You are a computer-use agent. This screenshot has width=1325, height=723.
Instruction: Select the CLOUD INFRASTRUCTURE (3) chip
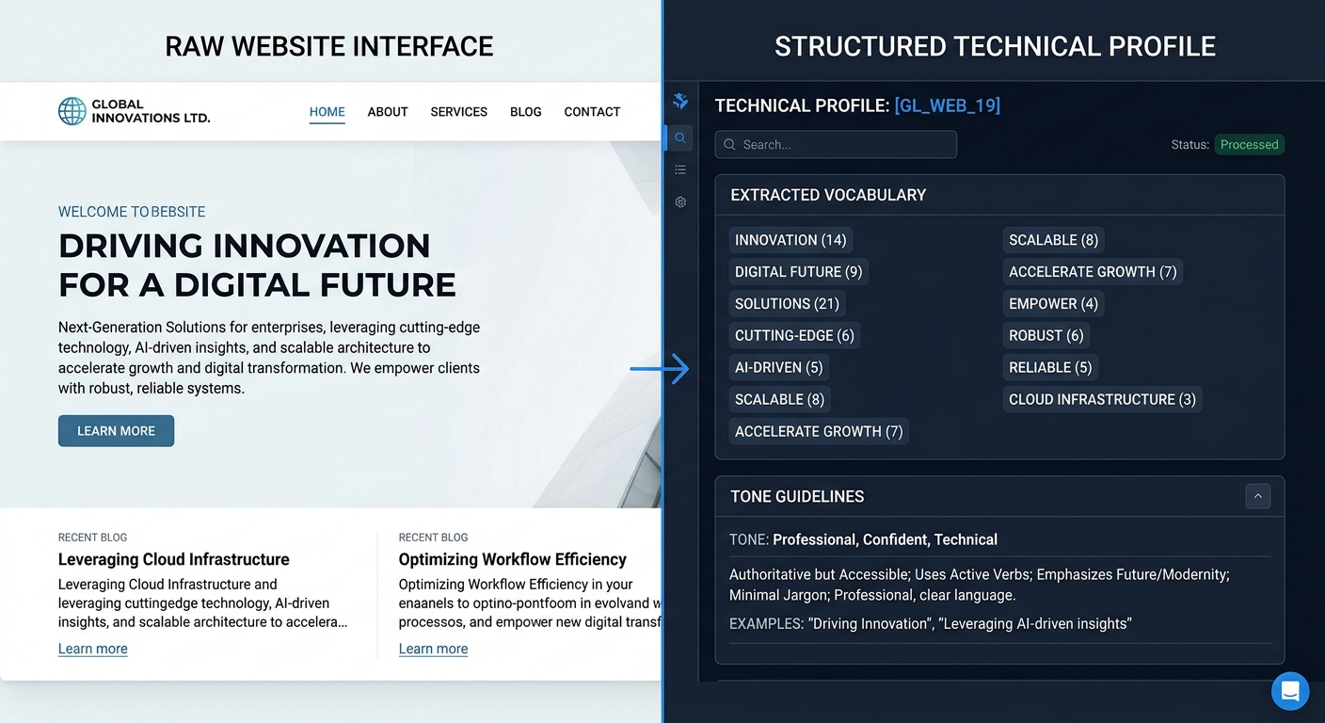(1103, 400)
